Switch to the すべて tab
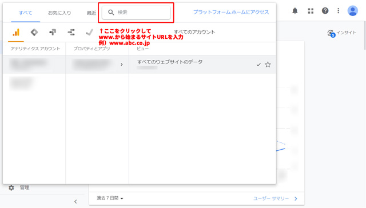This screenshot has width=366, height=208. (x=25, y=13)
